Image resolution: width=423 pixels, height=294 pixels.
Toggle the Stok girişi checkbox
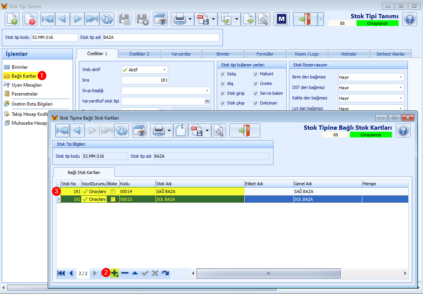click(x=223, y=94)
